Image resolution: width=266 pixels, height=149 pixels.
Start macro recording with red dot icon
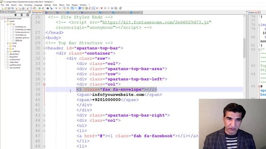[101, 8]
